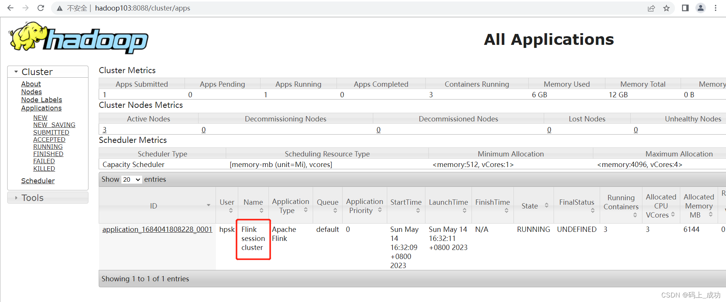Sort by ID column arrow
The height and width of the screenshot is (302, 726).
coord(208,205)
